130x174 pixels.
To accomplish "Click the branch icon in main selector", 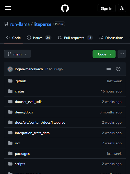I will pyautogui.click(x=9, y=54).
